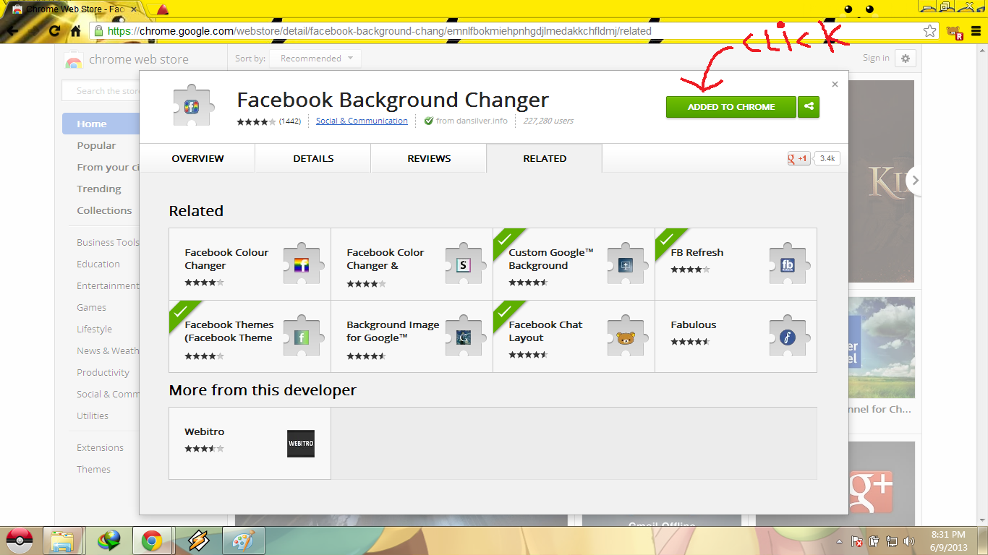Open the Fabulous extension icon
The width and height of the screenshot is (988, 555).
click(788, 337)
